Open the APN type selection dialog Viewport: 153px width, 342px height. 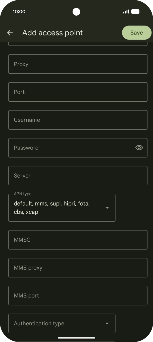click(62, 208)
